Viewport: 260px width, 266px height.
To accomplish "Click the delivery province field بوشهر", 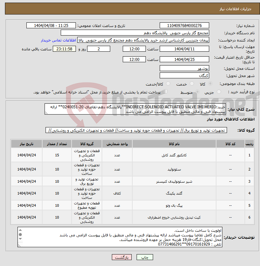I will [x=184, y=68].
